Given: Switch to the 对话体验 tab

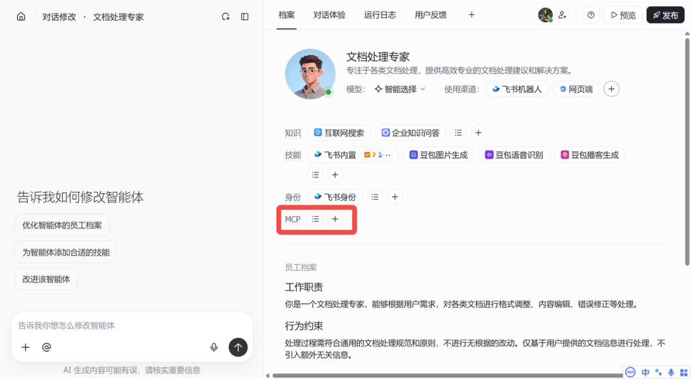Looking at the screenshot, I should pyautogui.click(x=330, y=15).
